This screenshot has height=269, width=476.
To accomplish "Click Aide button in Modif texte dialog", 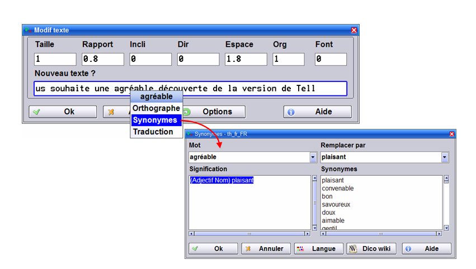I will pos(318,112).
